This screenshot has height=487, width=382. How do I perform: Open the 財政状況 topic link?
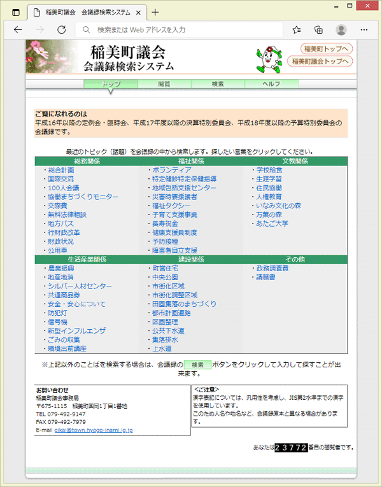click(61, 241)
